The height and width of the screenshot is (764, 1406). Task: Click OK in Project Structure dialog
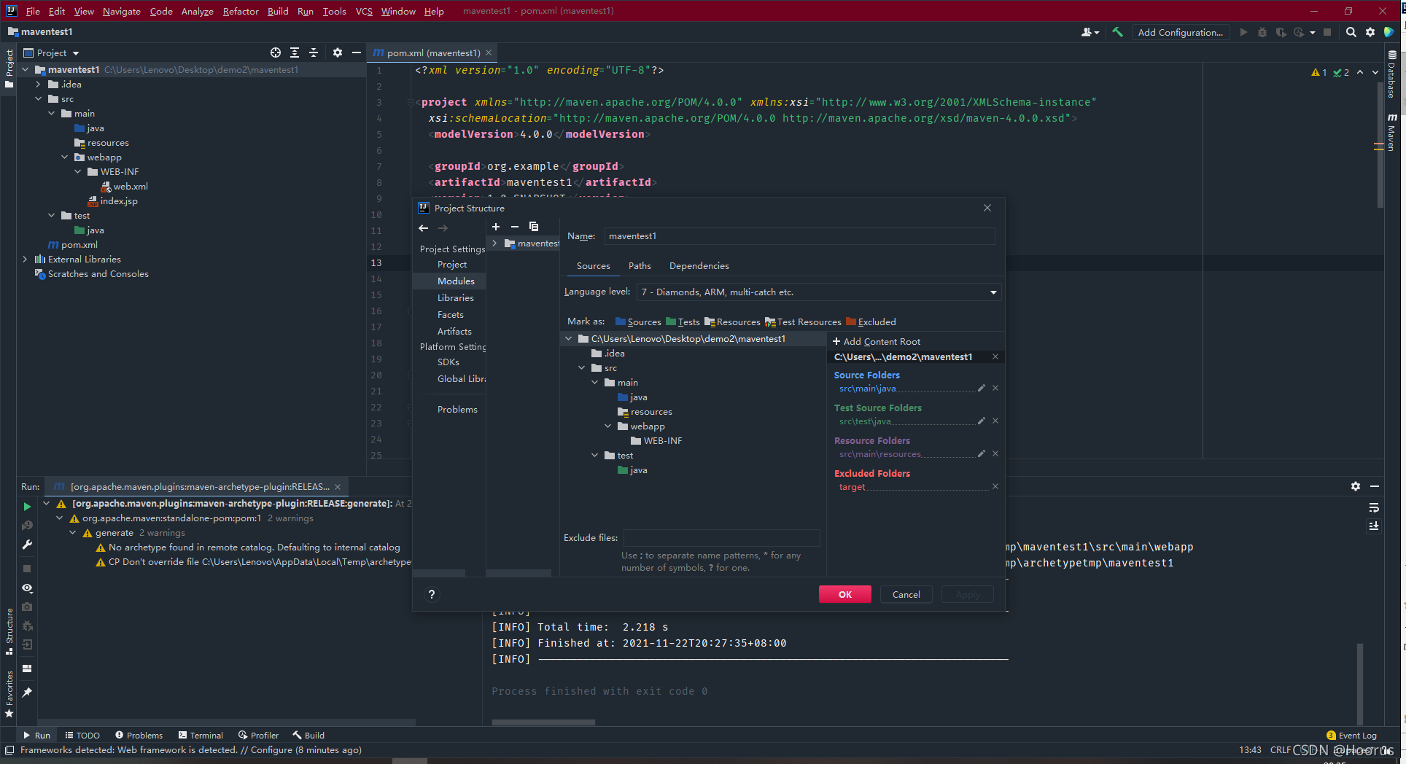click(845, 594)
